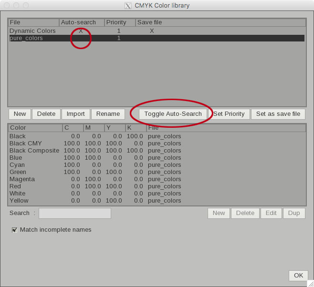Click the Import button

pyautogui.click(x=75, y=114)
